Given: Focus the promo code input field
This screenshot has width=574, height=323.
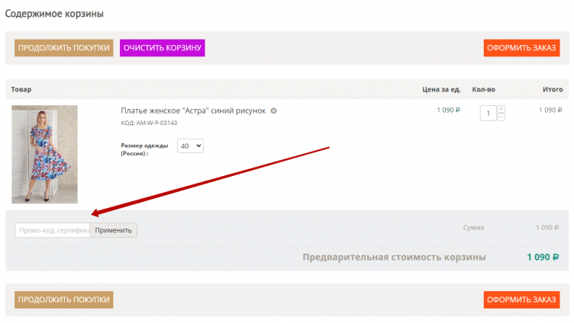Looking at the screenshot, I should click(x=53, y=230).
